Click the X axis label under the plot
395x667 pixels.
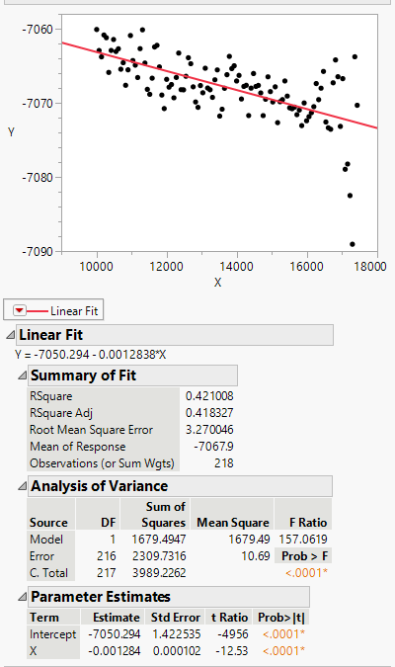tap(217, 283)
